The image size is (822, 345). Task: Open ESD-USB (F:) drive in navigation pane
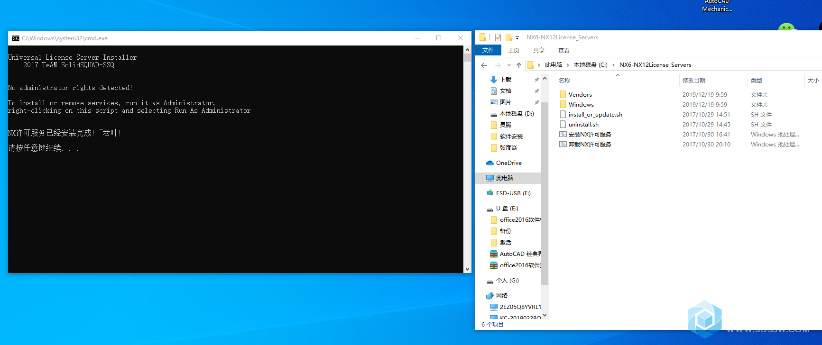tap(513, 193)
